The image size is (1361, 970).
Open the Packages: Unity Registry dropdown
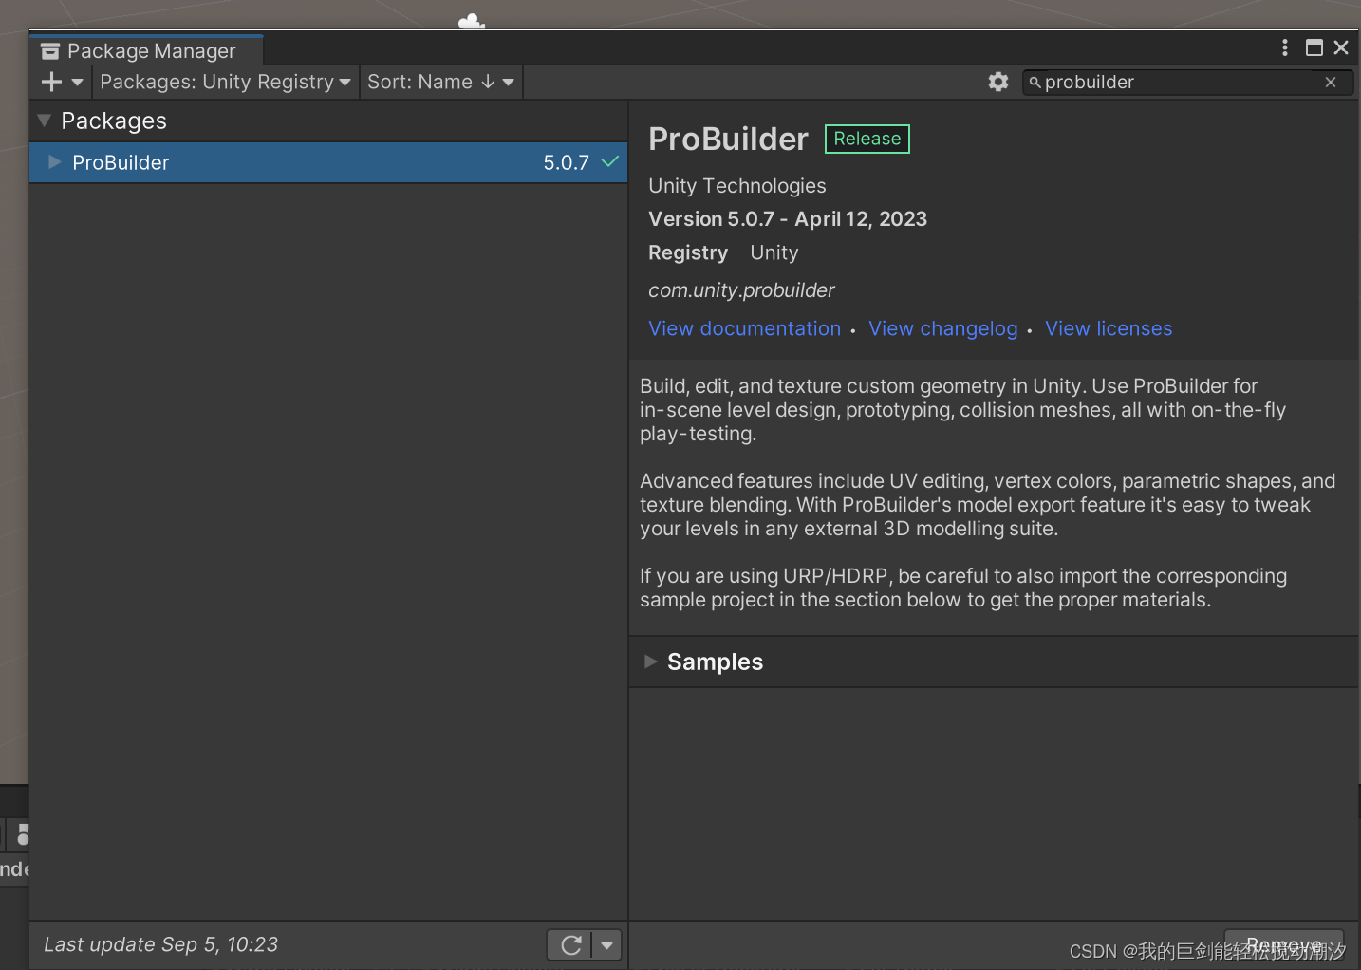click(x=225, y=82)
